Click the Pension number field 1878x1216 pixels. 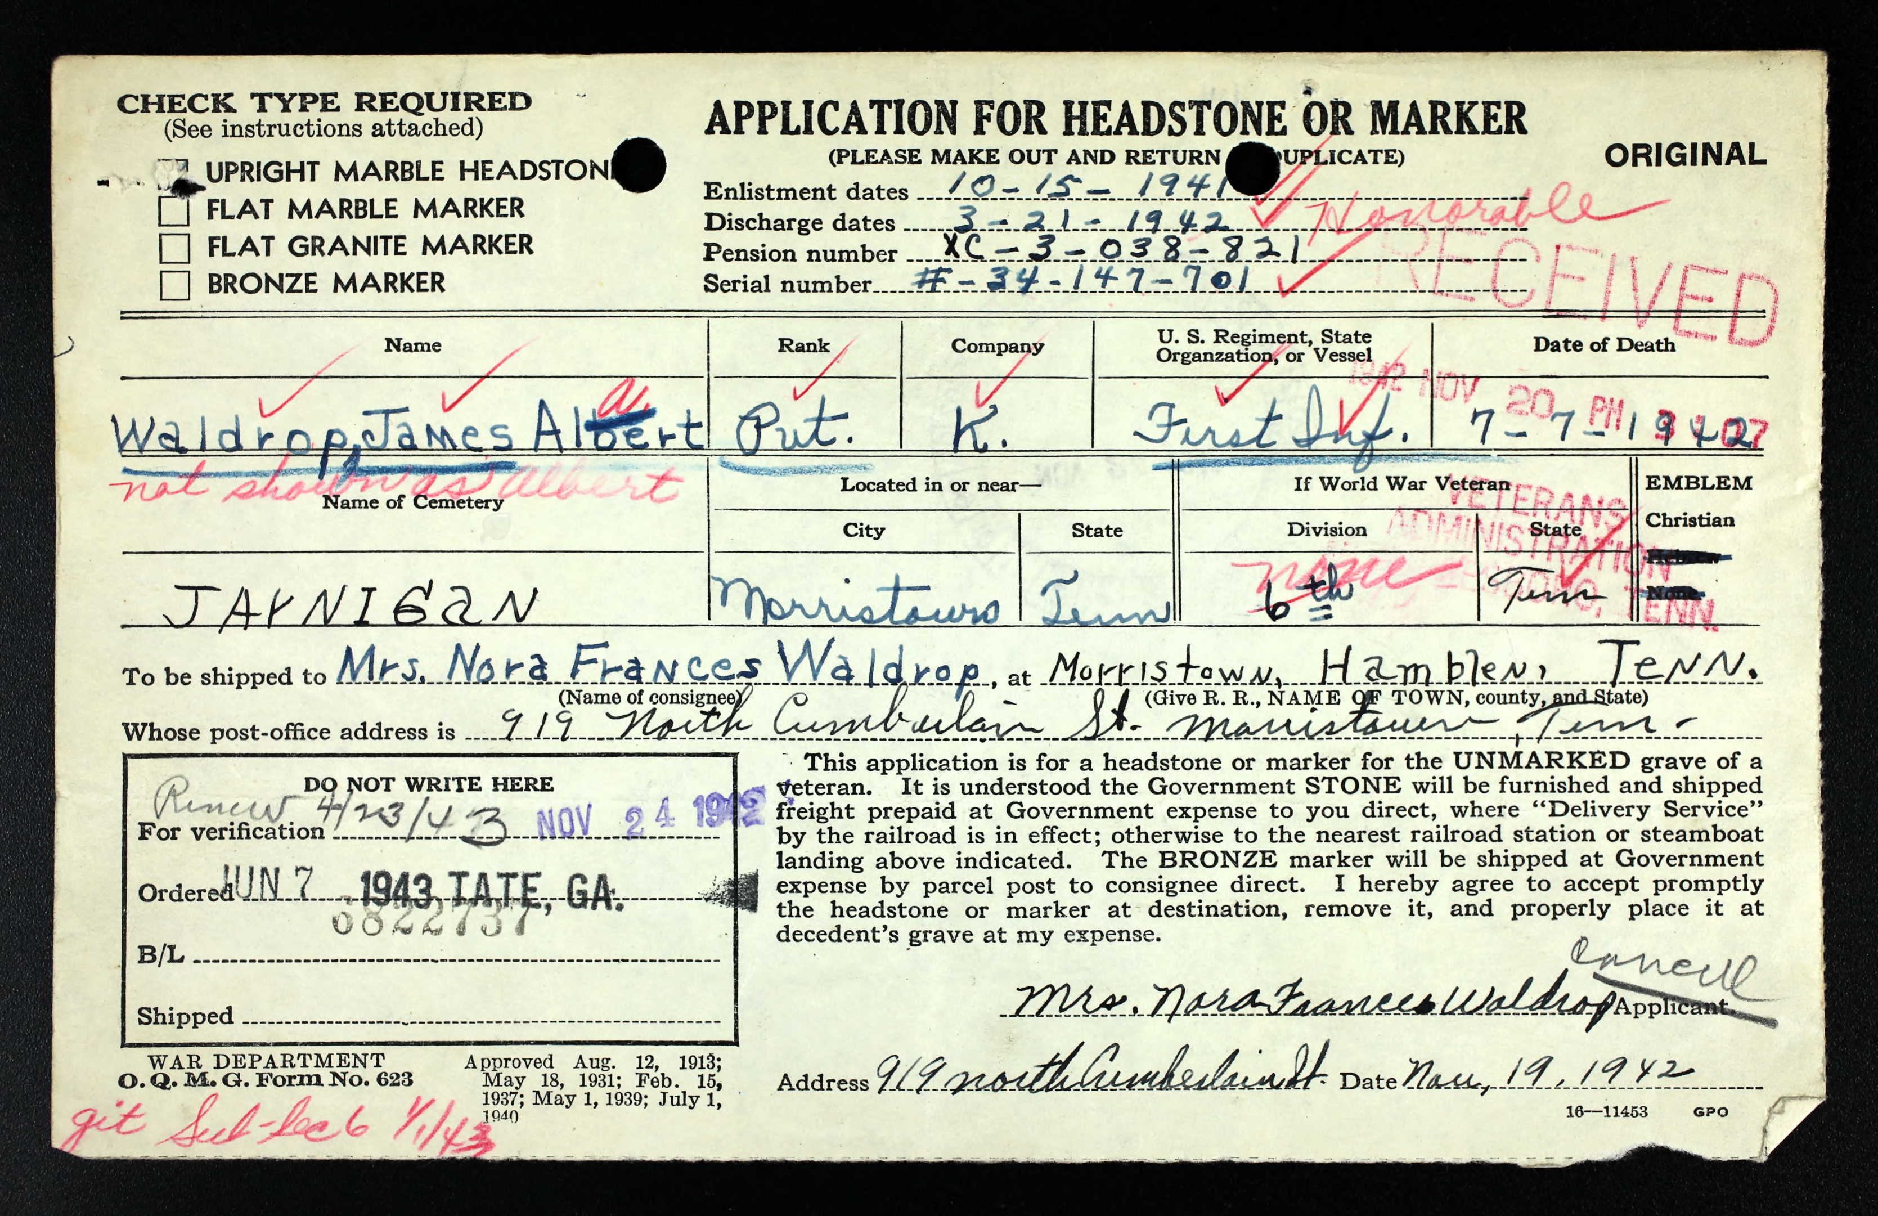(1121, 251)
